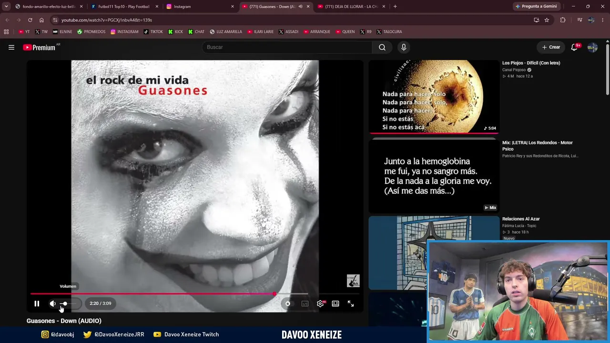Click the Buscar search field
The height and width of the screenshot is (343, 610).
pos(287,47)
